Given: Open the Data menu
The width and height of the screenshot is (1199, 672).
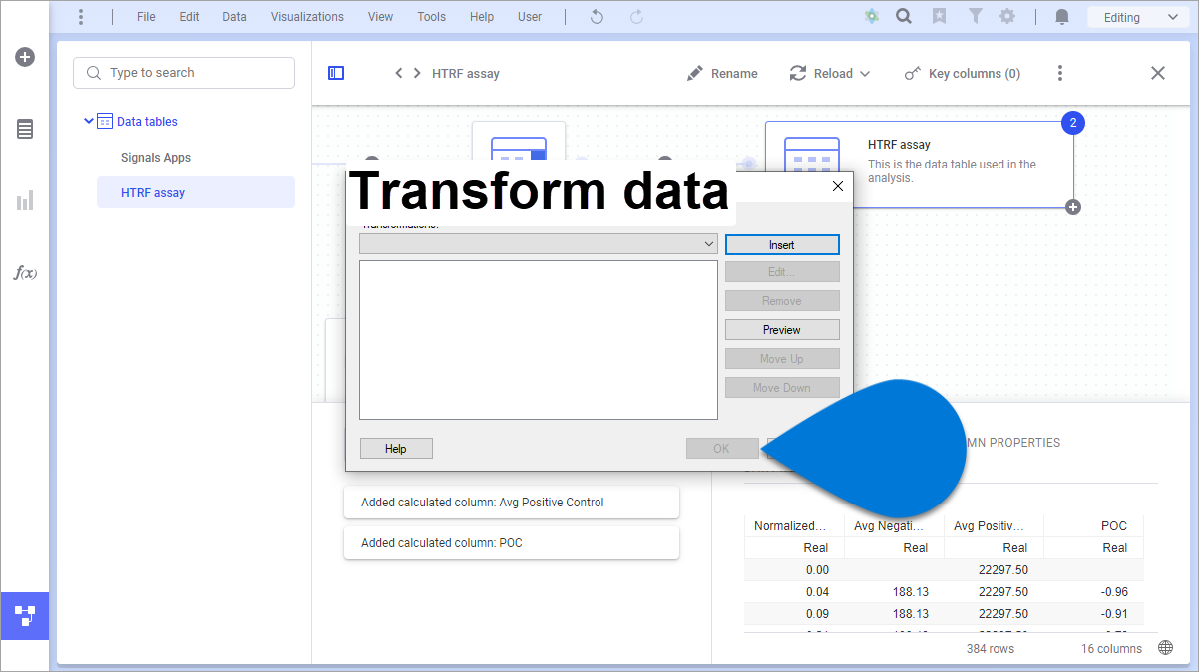Looking at the screenshot, I should click(x=234, y=17).
